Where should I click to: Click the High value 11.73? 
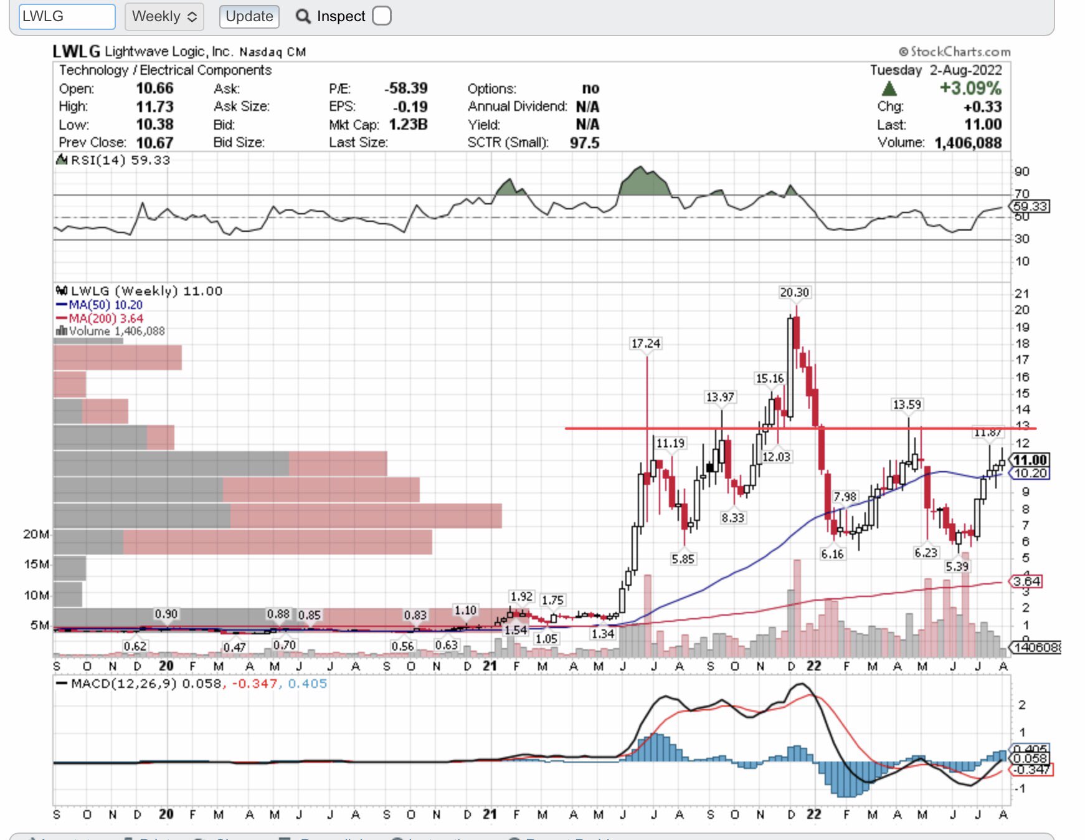(154, 107)
